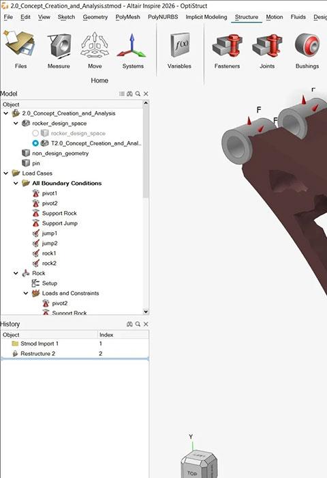This screenshot has width=327, height=478.
Task: Collapse the Rock load case
Action: click(x=16, y=273)
